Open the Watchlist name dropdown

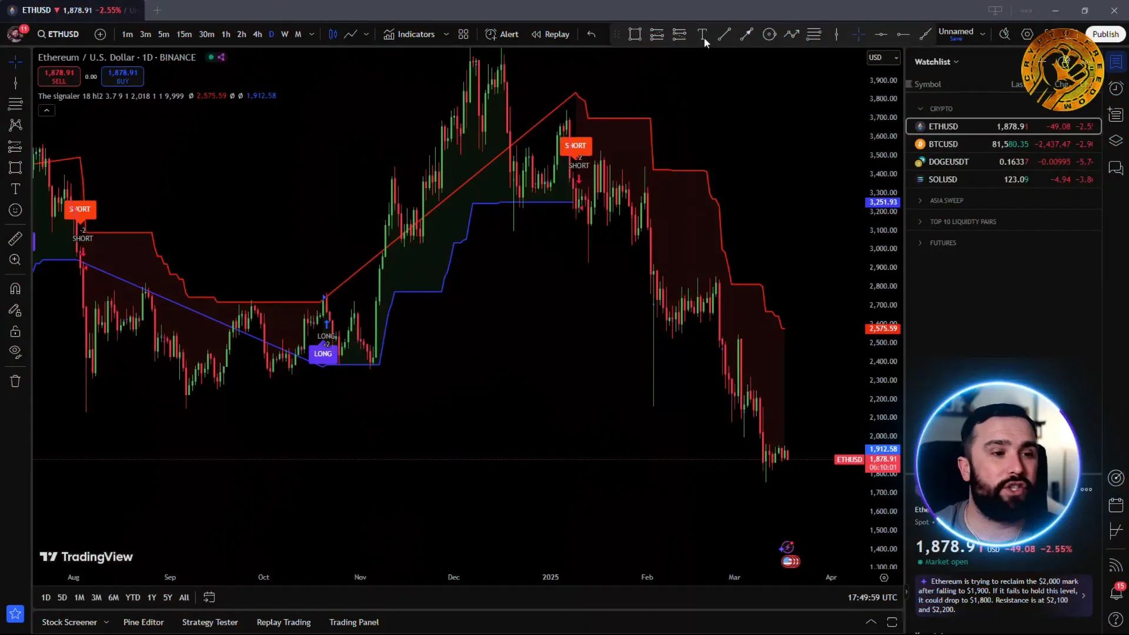pos(937,62)
